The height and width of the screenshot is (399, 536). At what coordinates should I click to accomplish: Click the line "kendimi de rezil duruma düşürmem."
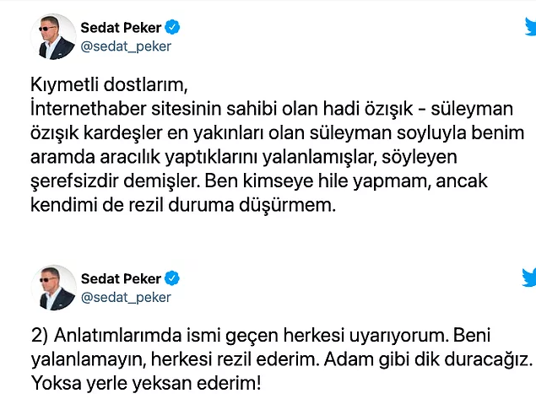pyautogui.click(x=183, y=205)
